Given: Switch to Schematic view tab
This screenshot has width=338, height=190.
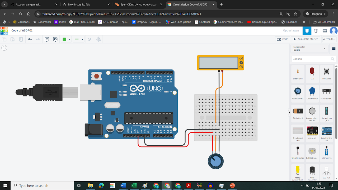Looking at the screenshot, I should 316,31.
